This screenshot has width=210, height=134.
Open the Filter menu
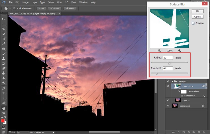[60, 2]
